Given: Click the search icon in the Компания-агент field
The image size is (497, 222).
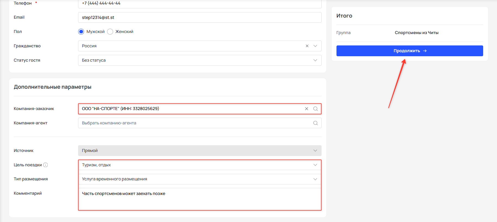Looking at the screenshot, I should pos(315,123).
